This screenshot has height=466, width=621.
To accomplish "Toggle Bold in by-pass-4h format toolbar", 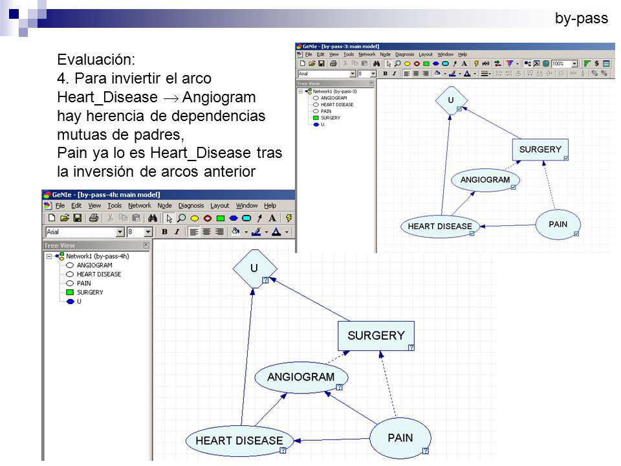I will (164, 232).
